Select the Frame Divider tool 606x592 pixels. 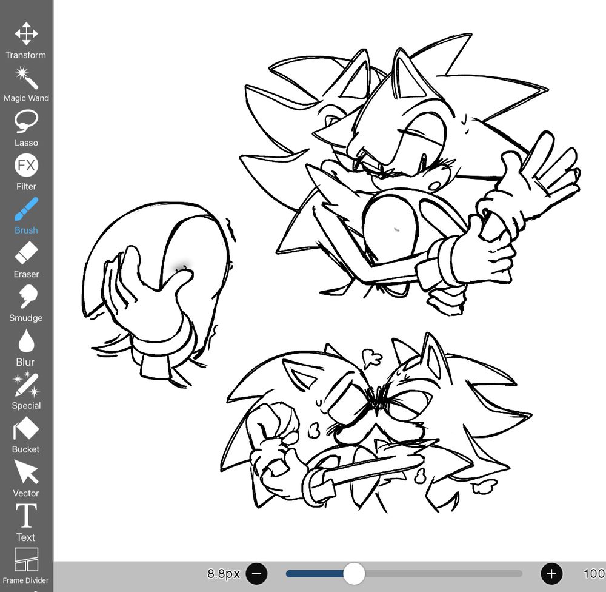tap(26, 566)
